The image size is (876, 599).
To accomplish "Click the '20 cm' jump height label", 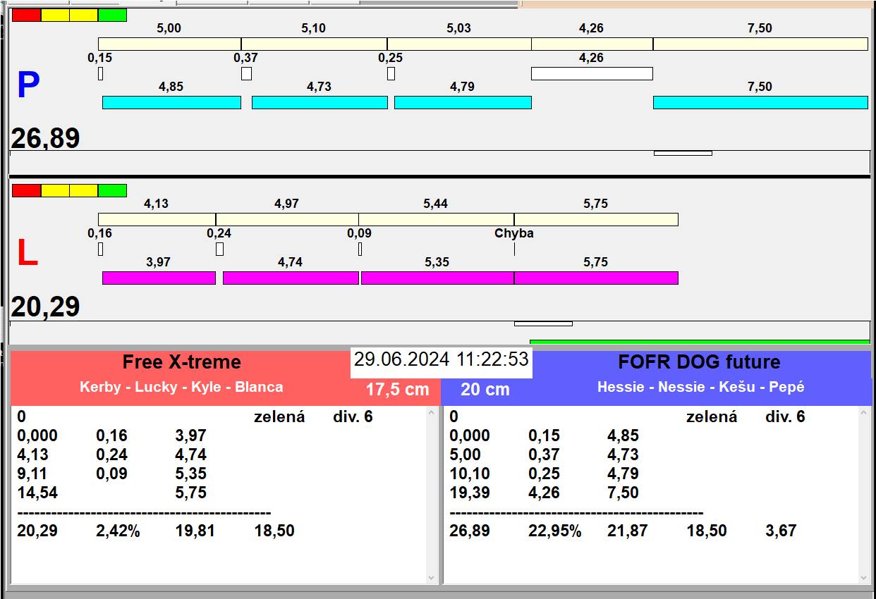I will [x=485, y=389].
